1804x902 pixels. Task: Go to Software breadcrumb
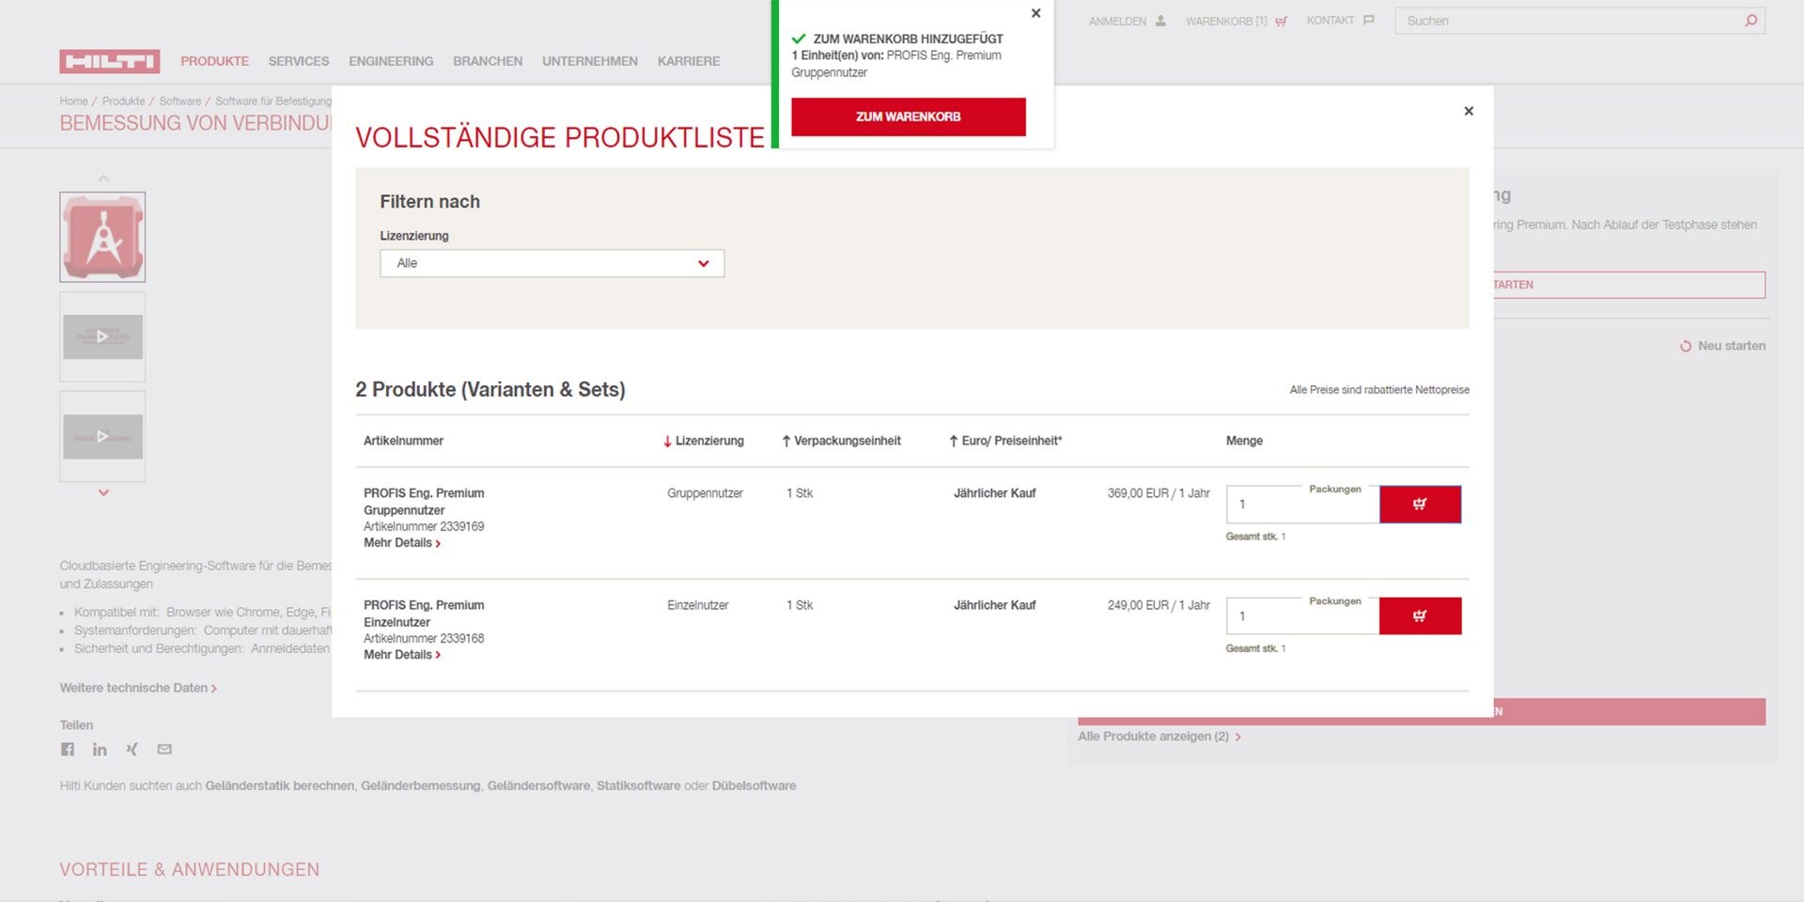179,101
